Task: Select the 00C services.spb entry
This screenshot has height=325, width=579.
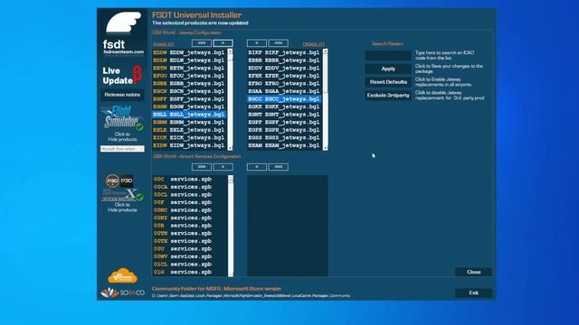Action: 190,179
